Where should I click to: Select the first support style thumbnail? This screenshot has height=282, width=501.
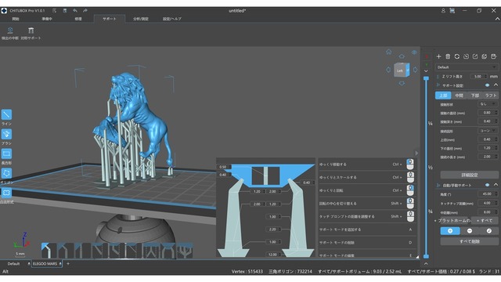coord(49,251)
